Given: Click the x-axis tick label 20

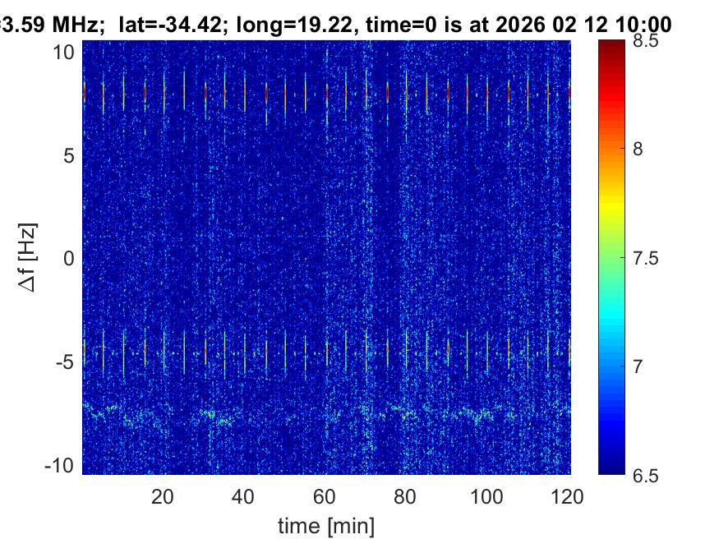Looking at the screenshot, I should (163, 496).
